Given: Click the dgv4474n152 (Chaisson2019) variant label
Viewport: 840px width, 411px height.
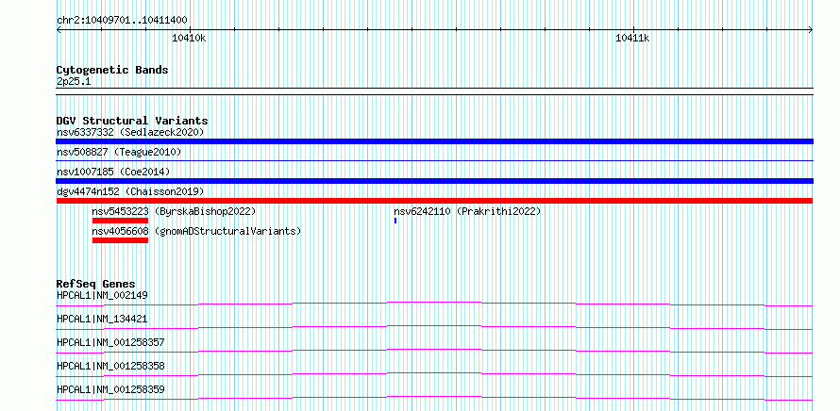Looking at the screenshot, I should tap(130, 191).
